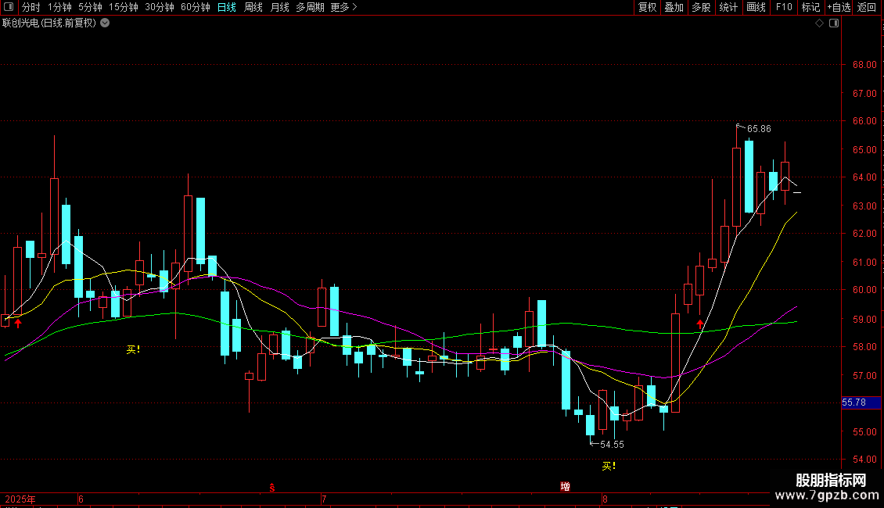Switch to 30分钟 period
Viewport: 884px width, 508px height.
(x=160, y=7)
